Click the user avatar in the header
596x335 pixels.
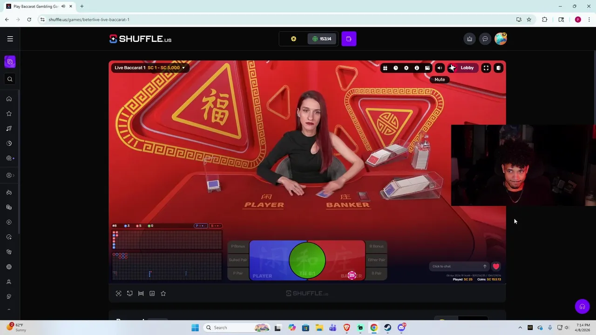pos(501,39)
